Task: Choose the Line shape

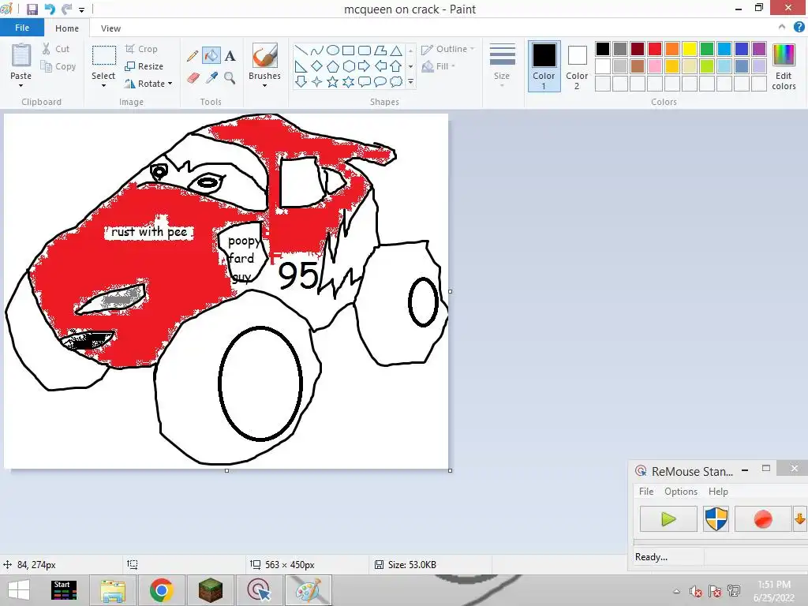Action: pos(301,50)
